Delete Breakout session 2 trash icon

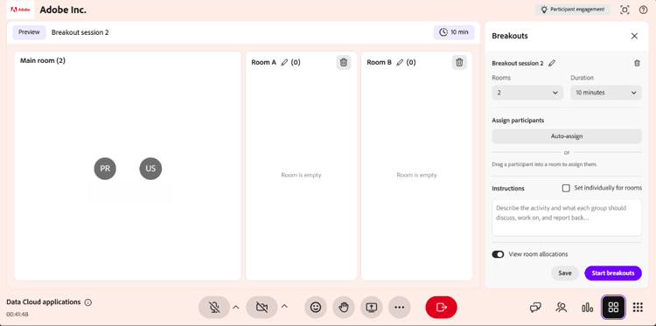coord(637,63)
